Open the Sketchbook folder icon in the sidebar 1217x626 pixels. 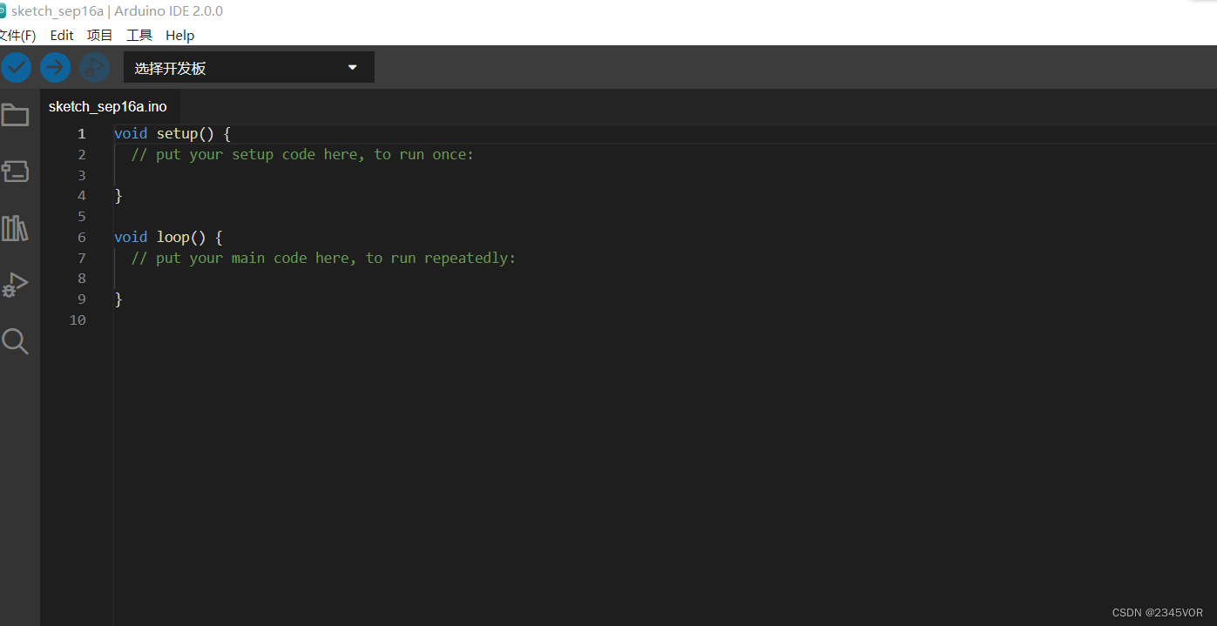[15, 114]
